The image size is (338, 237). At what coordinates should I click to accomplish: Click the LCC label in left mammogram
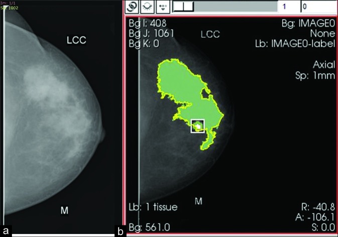76,41
